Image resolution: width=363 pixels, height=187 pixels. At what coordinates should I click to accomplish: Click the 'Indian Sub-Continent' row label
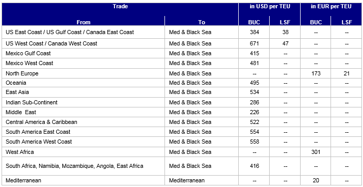[x=31, y=102]
